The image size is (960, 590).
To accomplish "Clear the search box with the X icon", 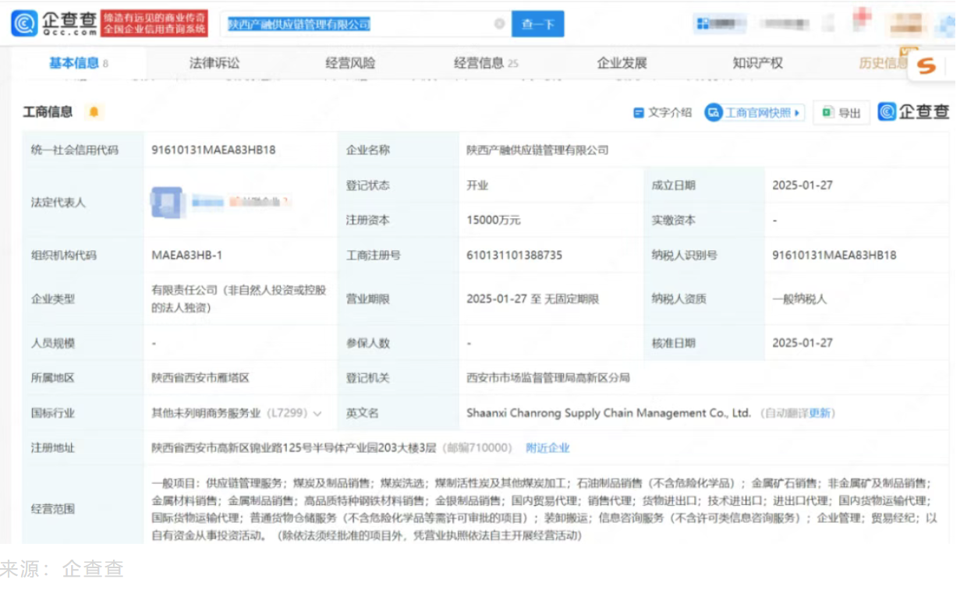I will click(x=499, y=24).
